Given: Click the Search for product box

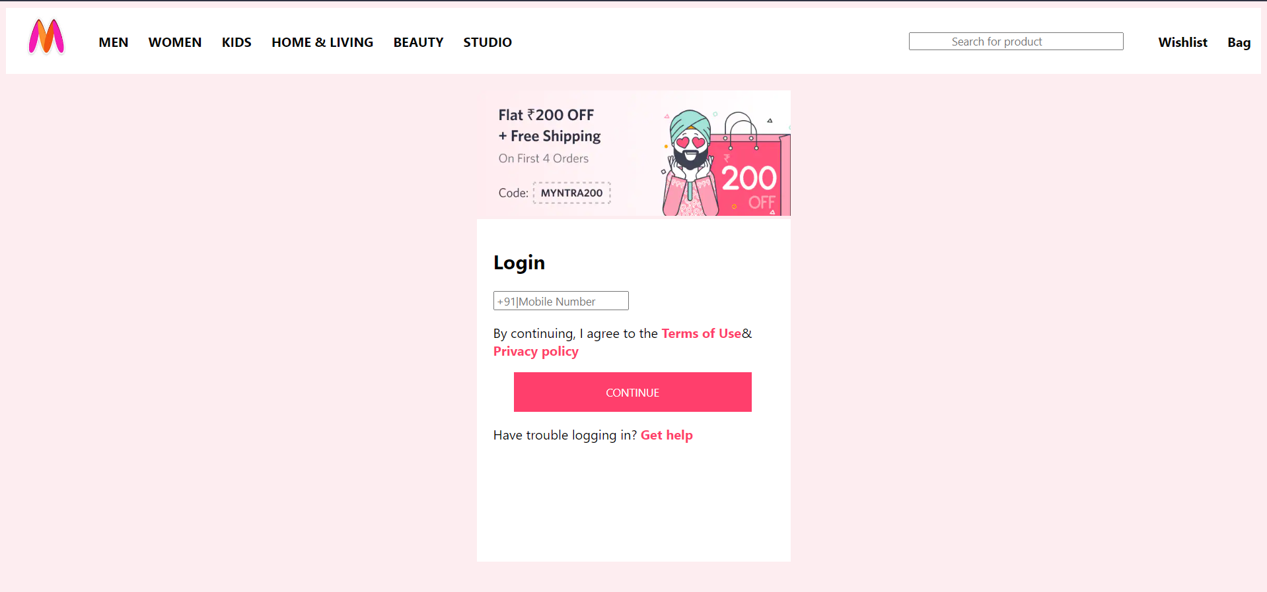Looking at the screenshot, I should coord(1015,41).
